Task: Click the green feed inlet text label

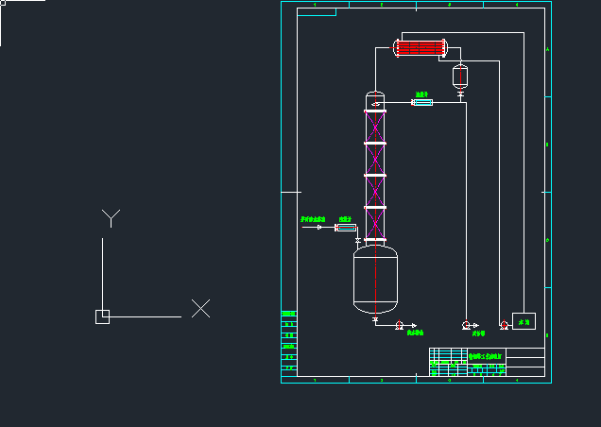Action: pos(313,219)
